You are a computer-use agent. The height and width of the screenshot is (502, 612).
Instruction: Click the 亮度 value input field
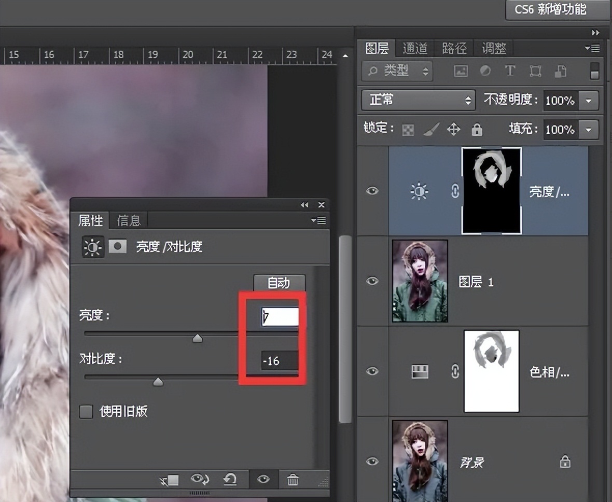click(x=280, y=316)
